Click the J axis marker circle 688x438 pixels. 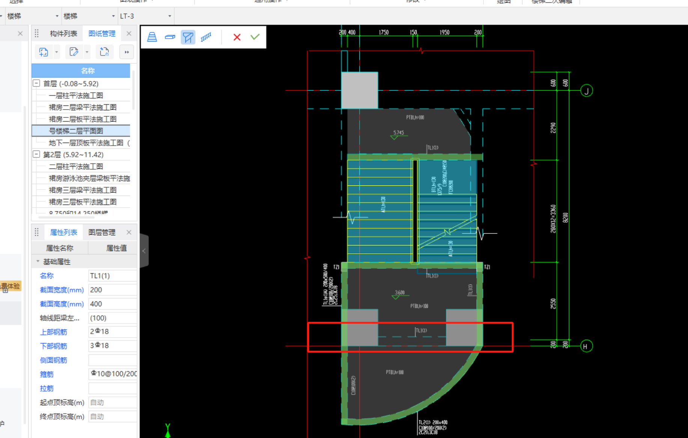pyautogui.click(x=586, y=90)
